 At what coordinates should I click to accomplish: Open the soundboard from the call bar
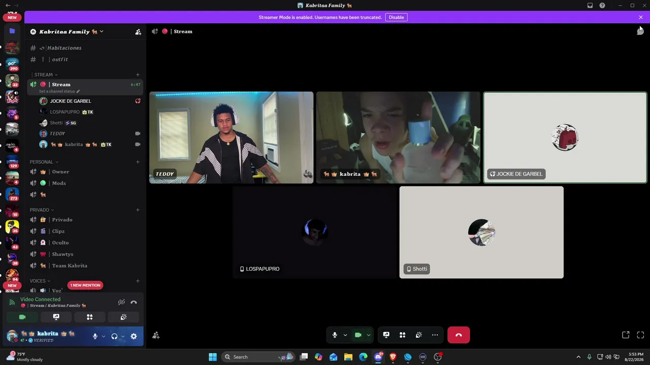click(x=418, y=335)
